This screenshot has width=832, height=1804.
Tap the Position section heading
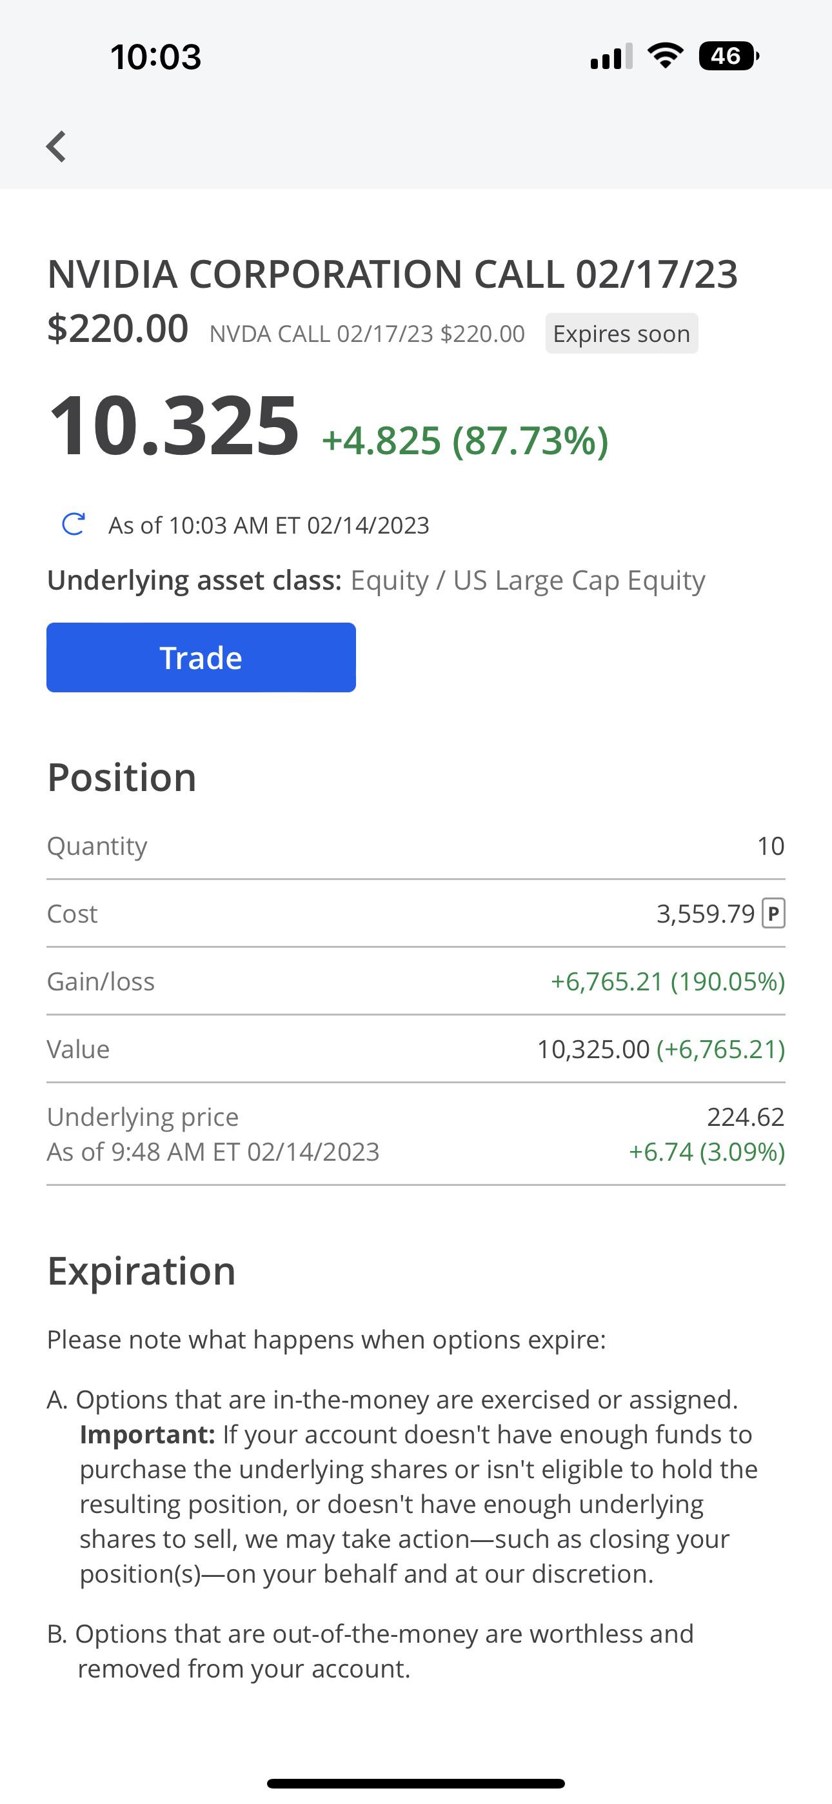(x=122, y=777)
